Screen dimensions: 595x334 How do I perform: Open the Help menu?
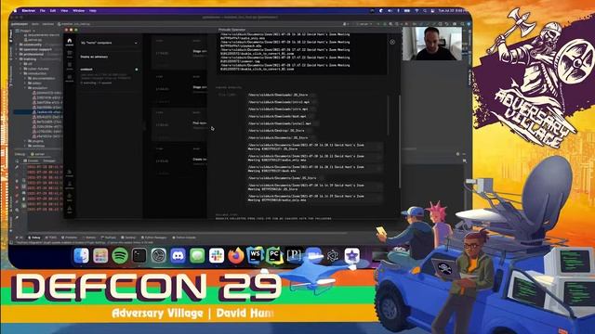(93, 10)
